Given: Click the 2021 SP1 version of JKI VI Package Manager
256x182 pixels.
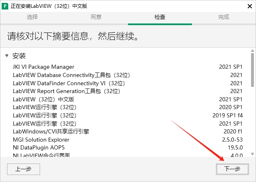Looking at the screenshot, I should pyautogui.click(x=231, y=67).
